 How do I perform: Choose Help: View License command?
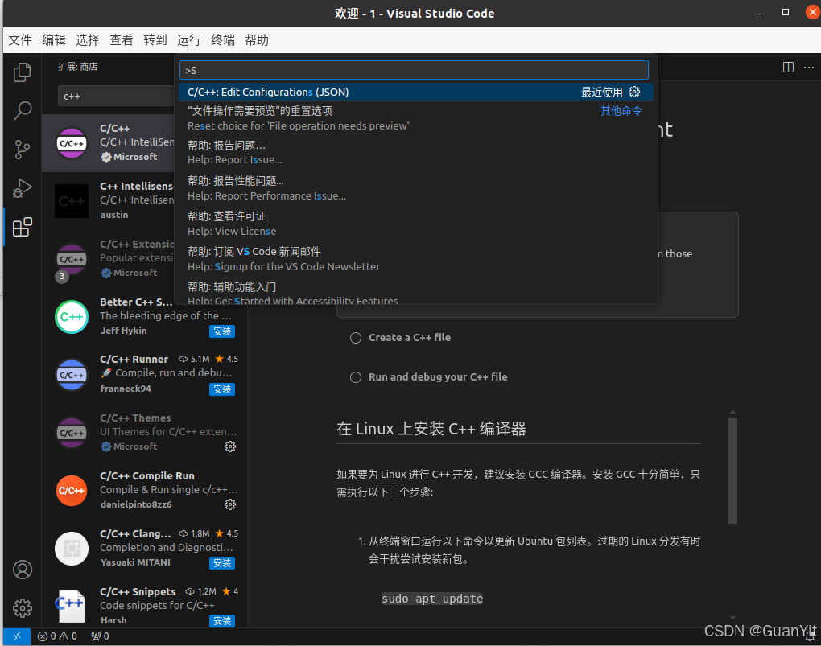coord(416,224)
